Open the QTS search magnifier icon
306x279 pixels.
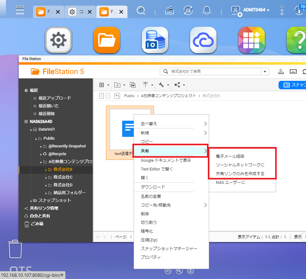point(141,10)
